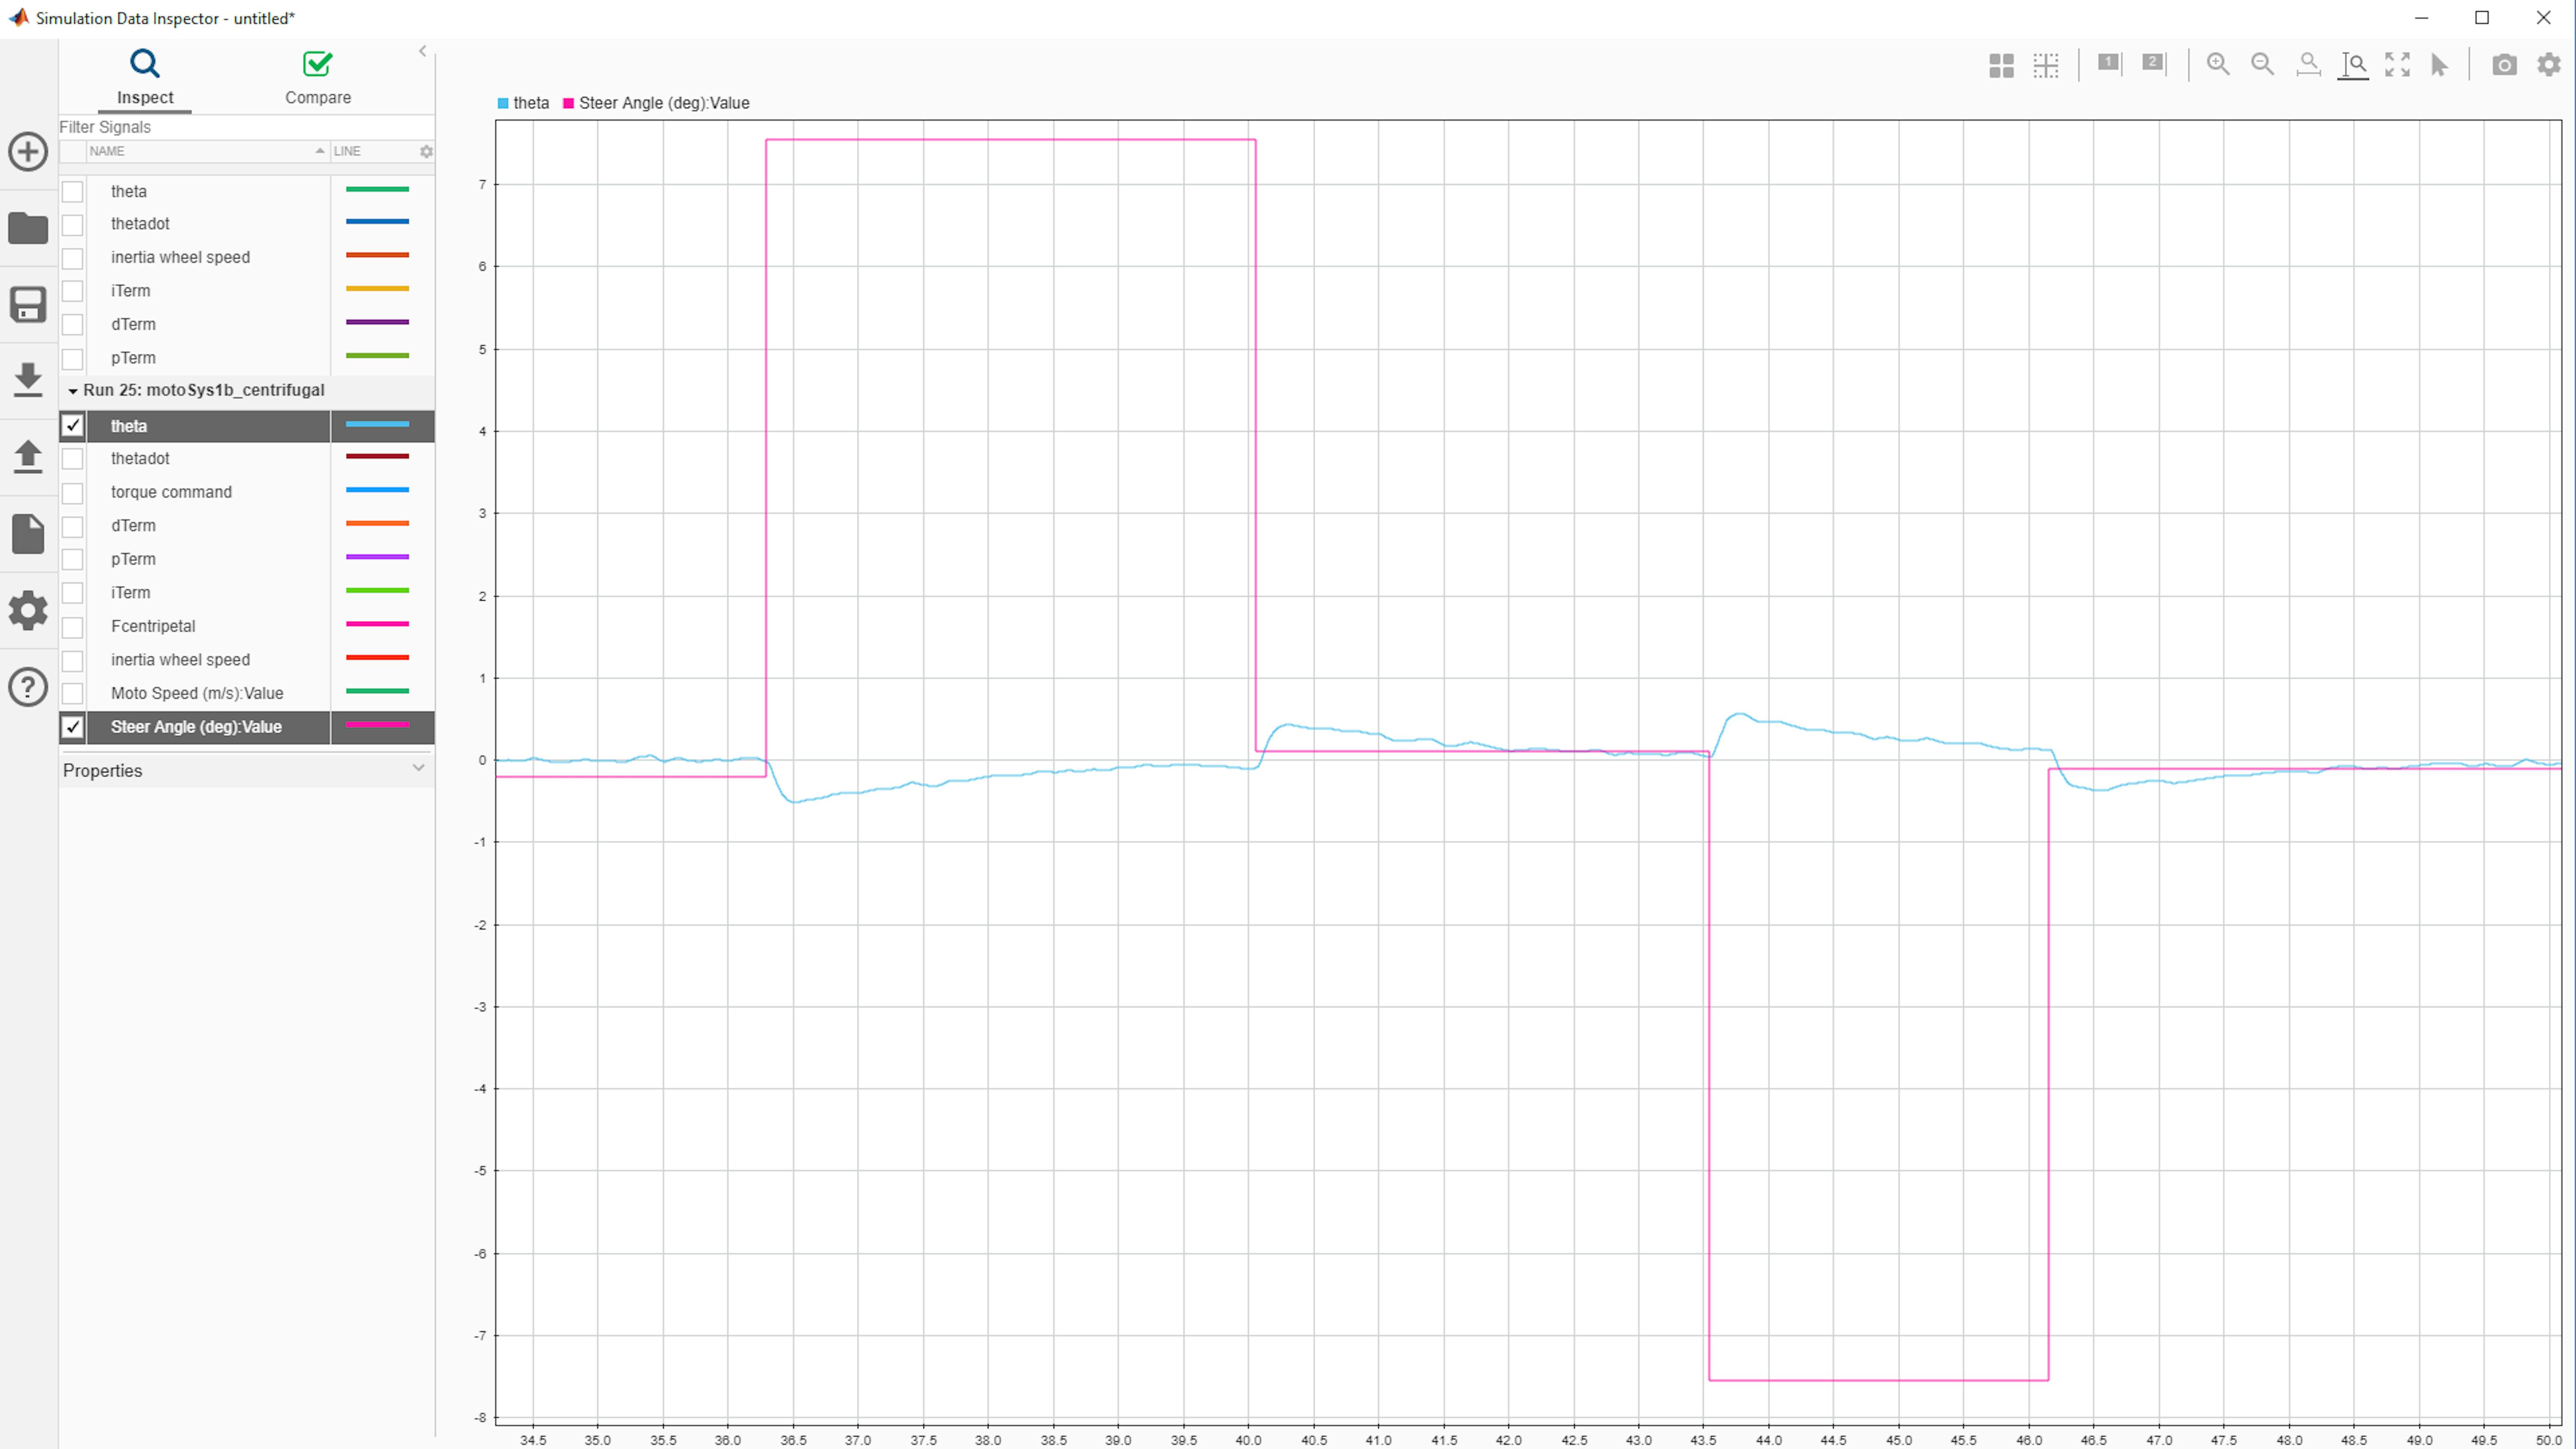Click fit to view icon
This screenshot has width=2576, height=1449.
click(x=2398, y=64)
